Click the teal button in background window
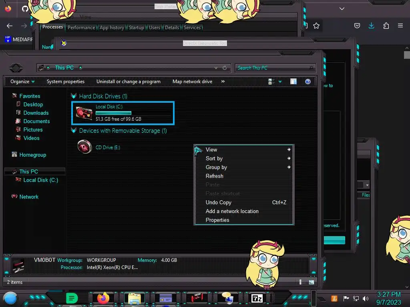This screenshot has width=410, height=307. point(334,240)
